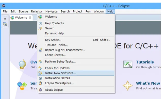The width and height of the screenshot is (162, 99).
Task: Click the search help icon in the Help menu
Action: pyautogui.click(x=40, y=28)
